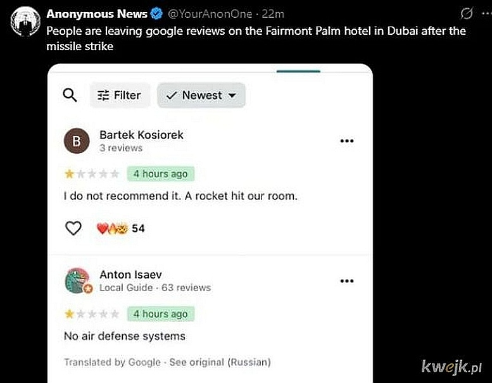The height and width of the screenshot is (383, 492).
Task: Click the search magnifier icon in reviews
Action: (70, 95)
